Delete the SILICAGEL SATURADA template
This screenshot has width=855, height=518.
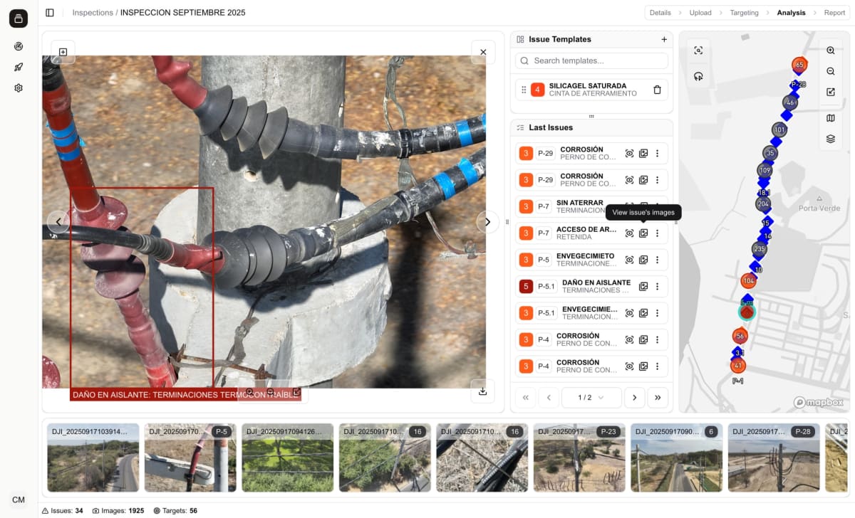coord(657,90)
